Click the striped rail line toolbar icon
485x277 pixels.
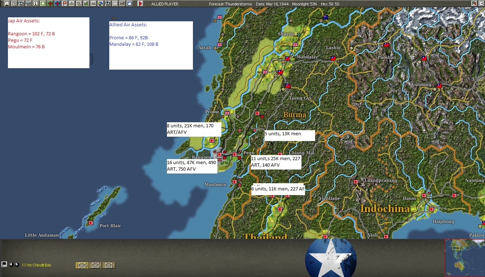pos(122,4)
